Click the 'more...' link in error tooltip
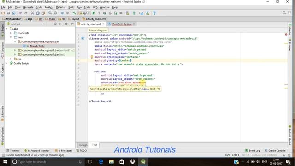 point(145,89)
